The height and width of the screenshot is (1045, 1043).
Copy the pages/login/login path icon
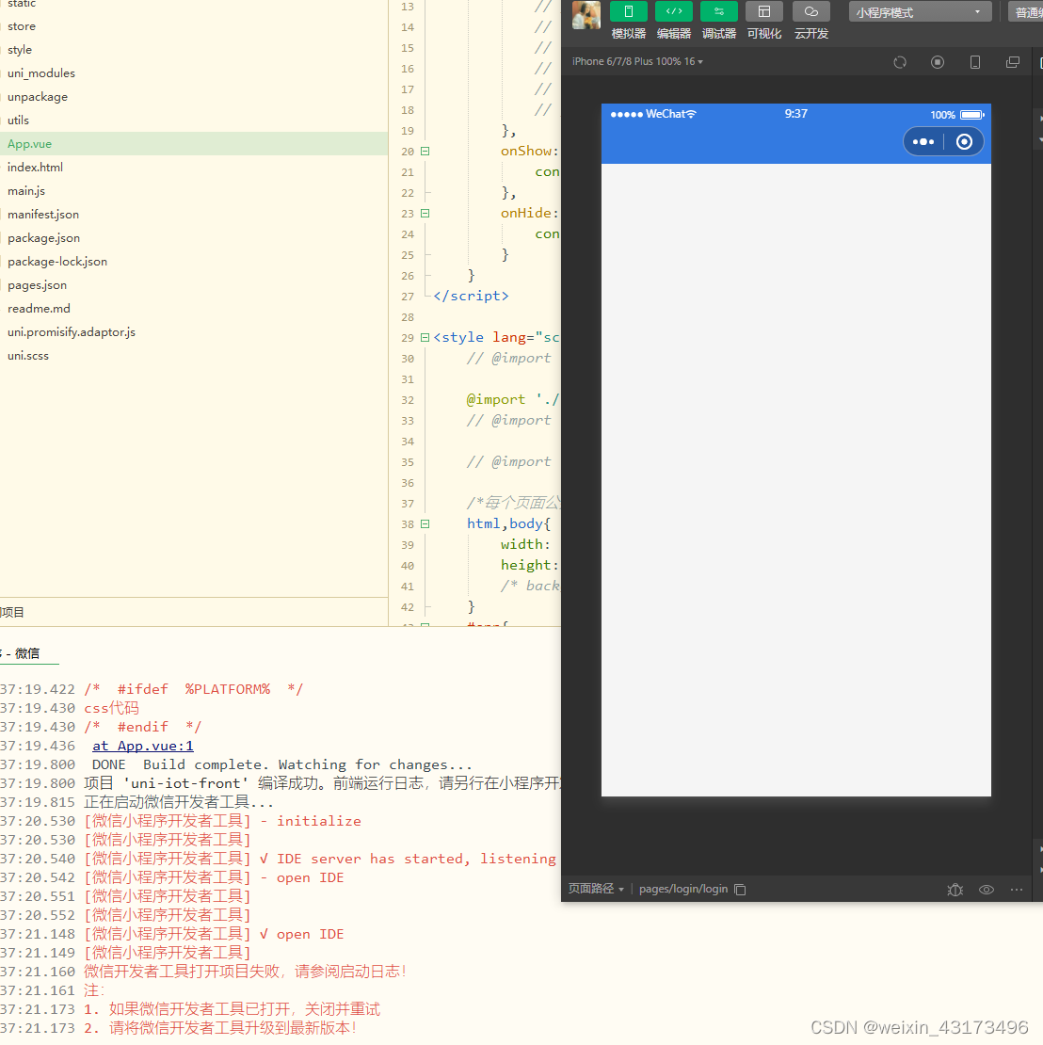(740, 889)
